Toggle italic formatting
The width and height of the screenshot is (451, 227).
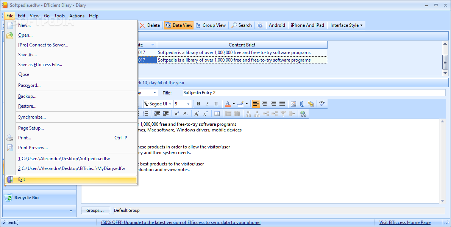tap(207, 104)
